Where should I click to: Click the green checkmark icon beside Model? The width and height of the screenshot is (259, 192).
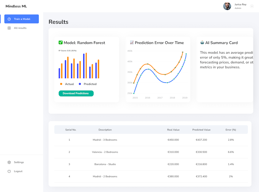click(x=61, y=42)
